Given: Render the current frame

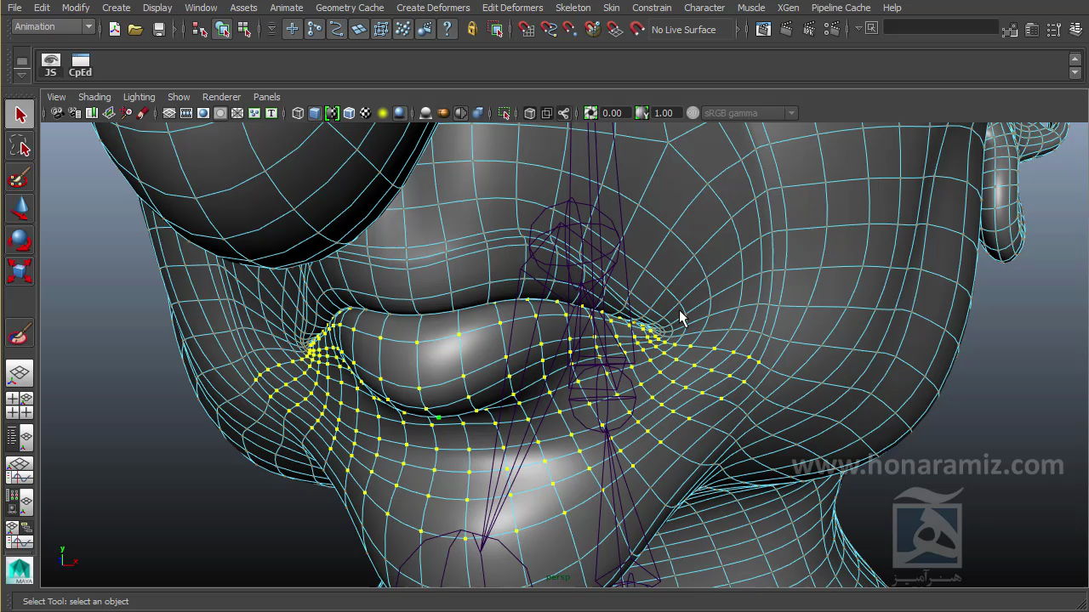Looking at the screenshot, I should tap(787, 30).
